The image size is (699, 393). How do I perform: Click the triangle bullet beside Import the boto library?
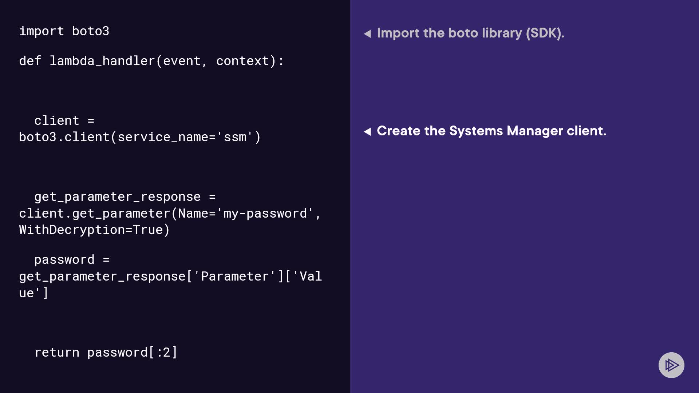(x=367, y=34)
